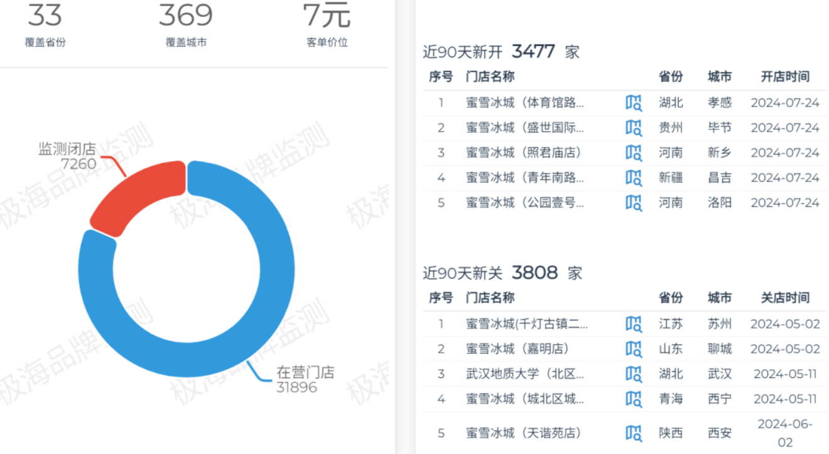Open store 蜜雪冰城（嘉明店）
The height and width of the screenshot is (454, 829).
517,349
